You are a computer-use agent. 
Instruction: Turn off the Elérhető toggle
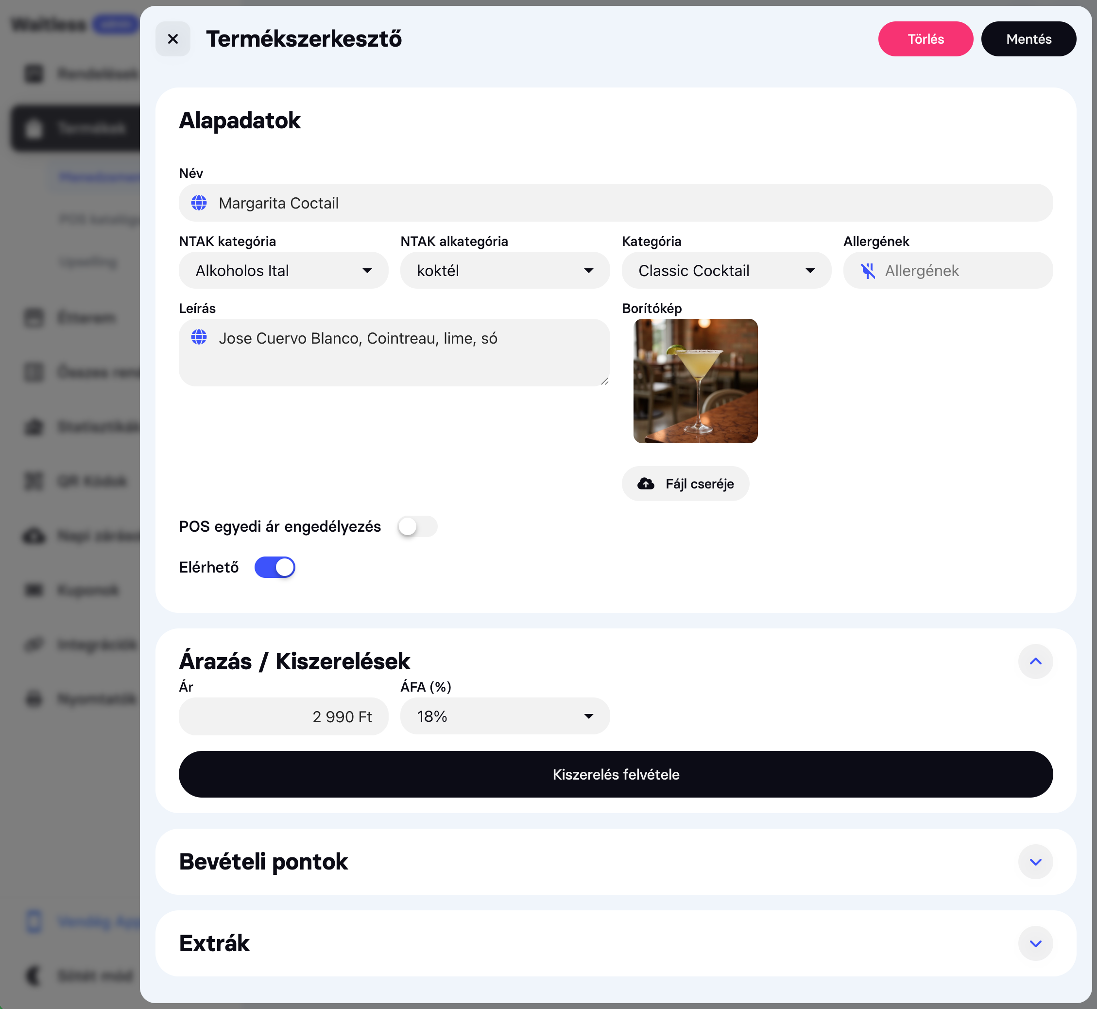[275, 567]
